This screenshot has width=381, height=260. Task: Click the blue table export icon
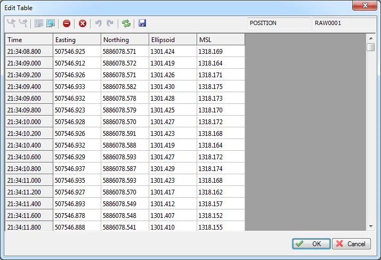coord(51,23)
